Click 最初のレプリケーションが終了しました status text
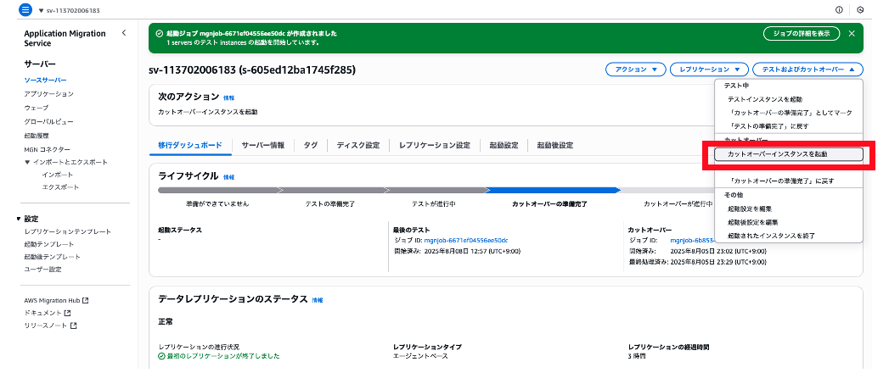Image resolution: width=889 pixels, height=384 pixels. (x=222, y=356)
